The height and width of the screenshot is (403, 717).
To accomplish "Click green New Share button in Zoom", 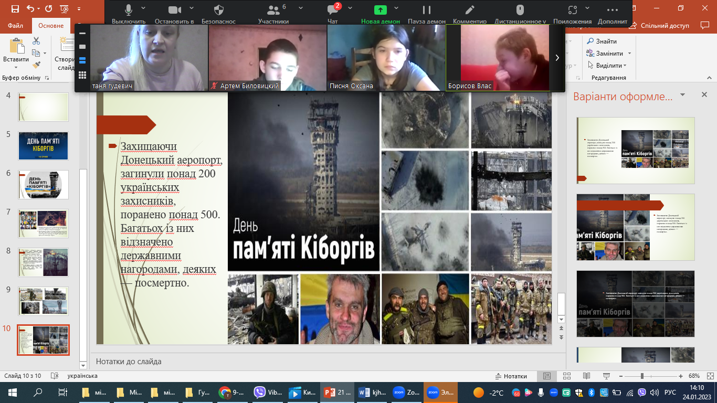I will (380, 10).
